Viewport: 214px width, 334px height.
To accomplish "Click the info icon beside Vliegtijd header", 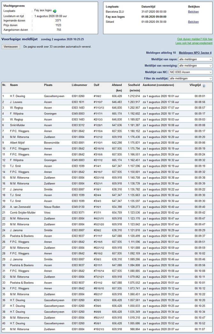I will 204,86.
